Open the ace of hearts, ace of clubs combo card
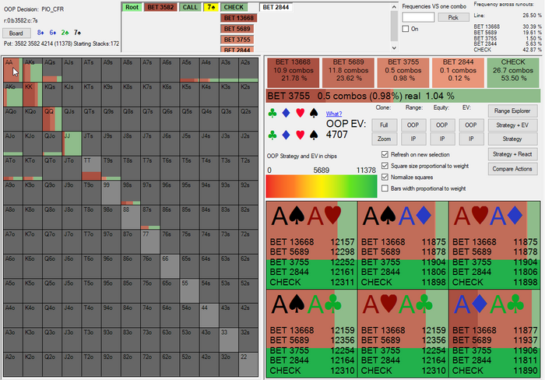545x380 pixels. 403,333
